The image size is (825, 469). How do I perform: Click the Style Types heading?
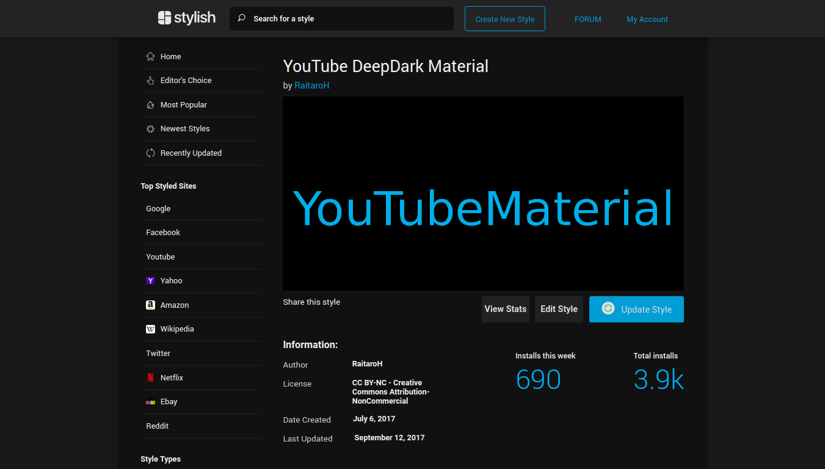click(x=161, y=459)
